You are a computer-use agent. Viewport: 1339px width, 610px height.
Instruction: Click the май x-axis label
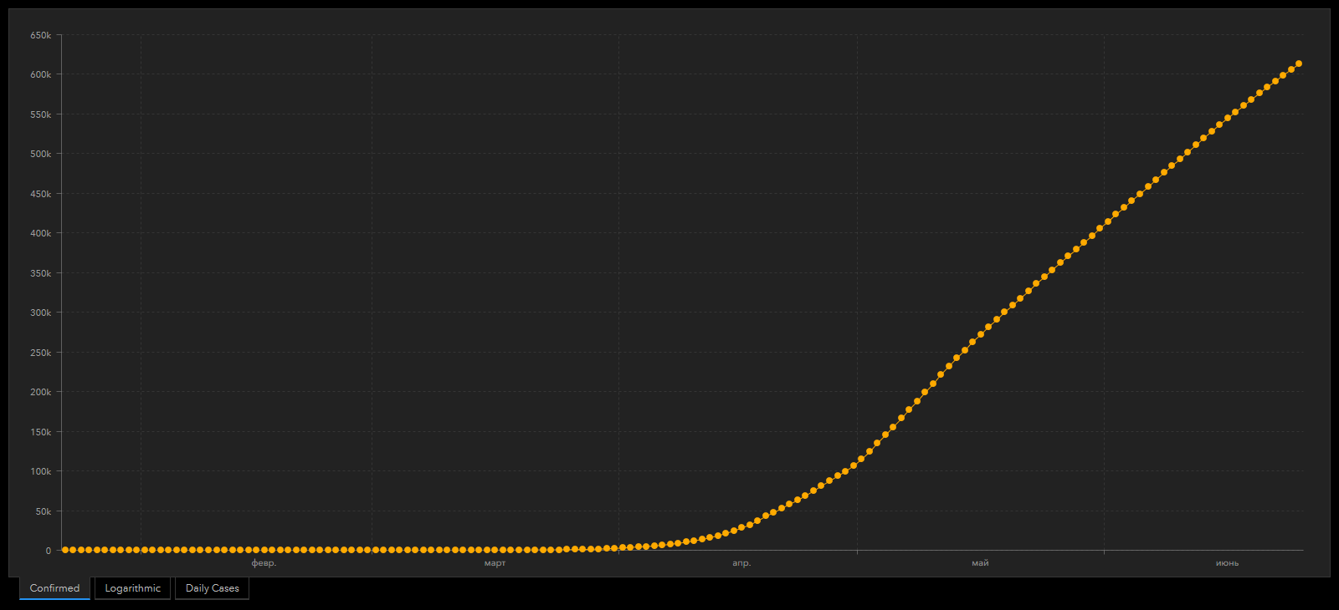pyautogui.click(x=980, y=563)
